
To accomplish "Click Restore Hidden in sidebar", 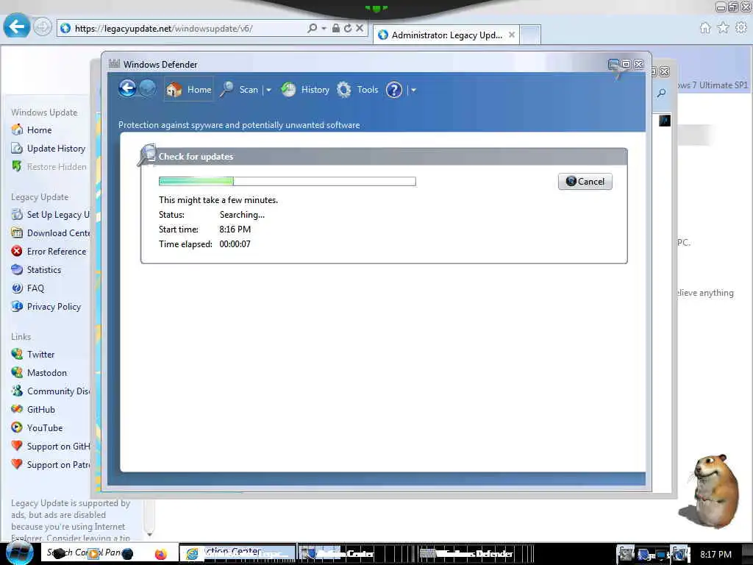I will [x=49, y=167].
